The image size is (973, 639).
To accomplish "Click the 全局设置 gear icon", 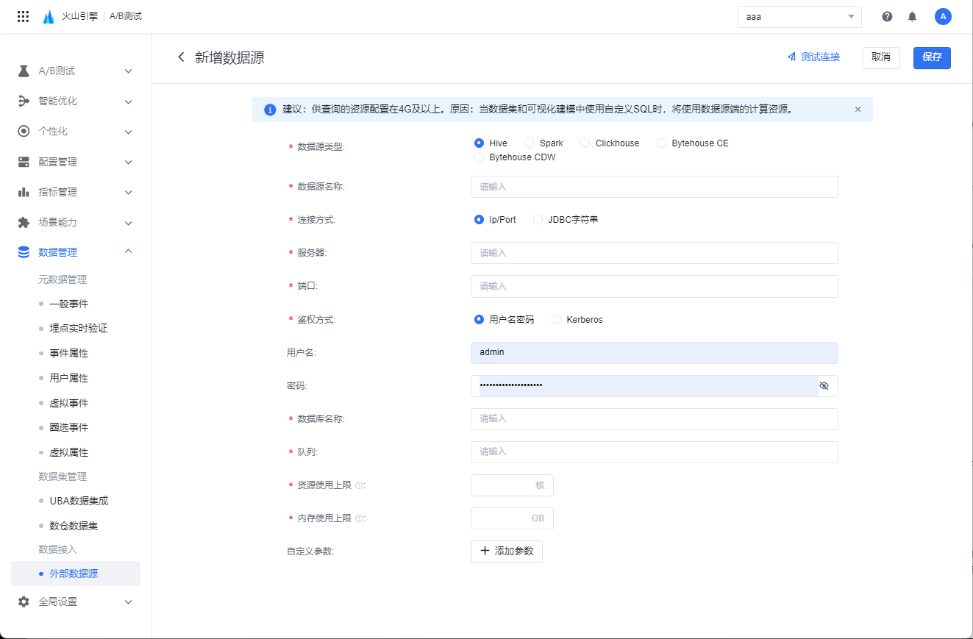I will (x=24, y=601).
